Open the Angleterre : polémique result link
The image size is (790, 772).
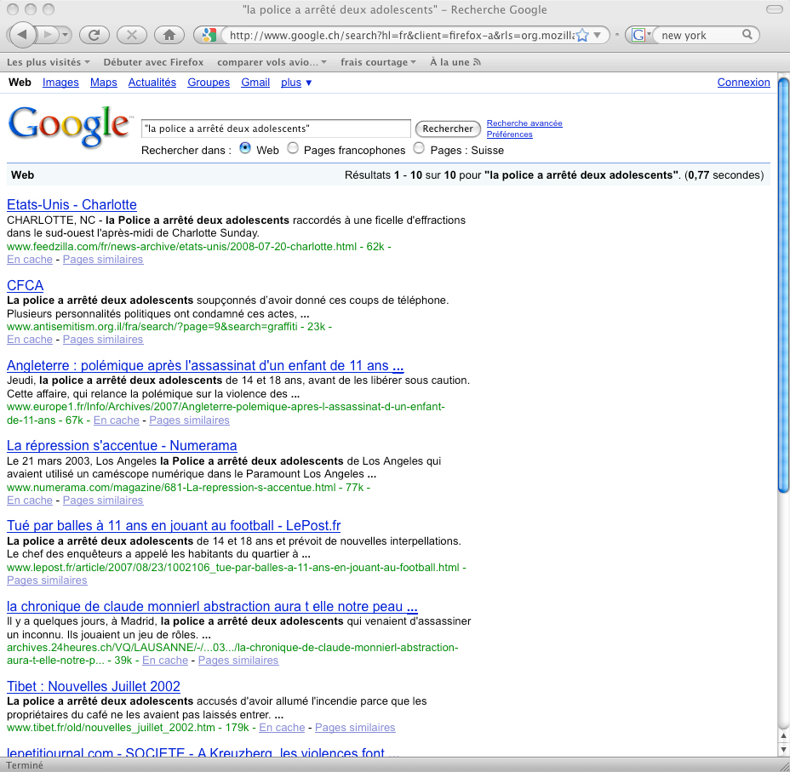pyautogui.click(x=205, y=365)
